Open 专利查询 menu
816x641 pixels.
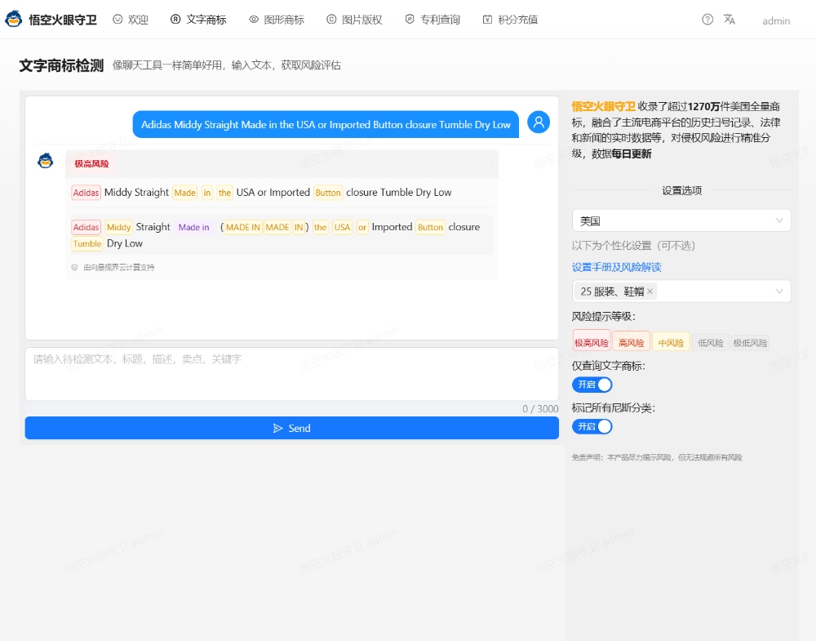(x=432, y=20)
